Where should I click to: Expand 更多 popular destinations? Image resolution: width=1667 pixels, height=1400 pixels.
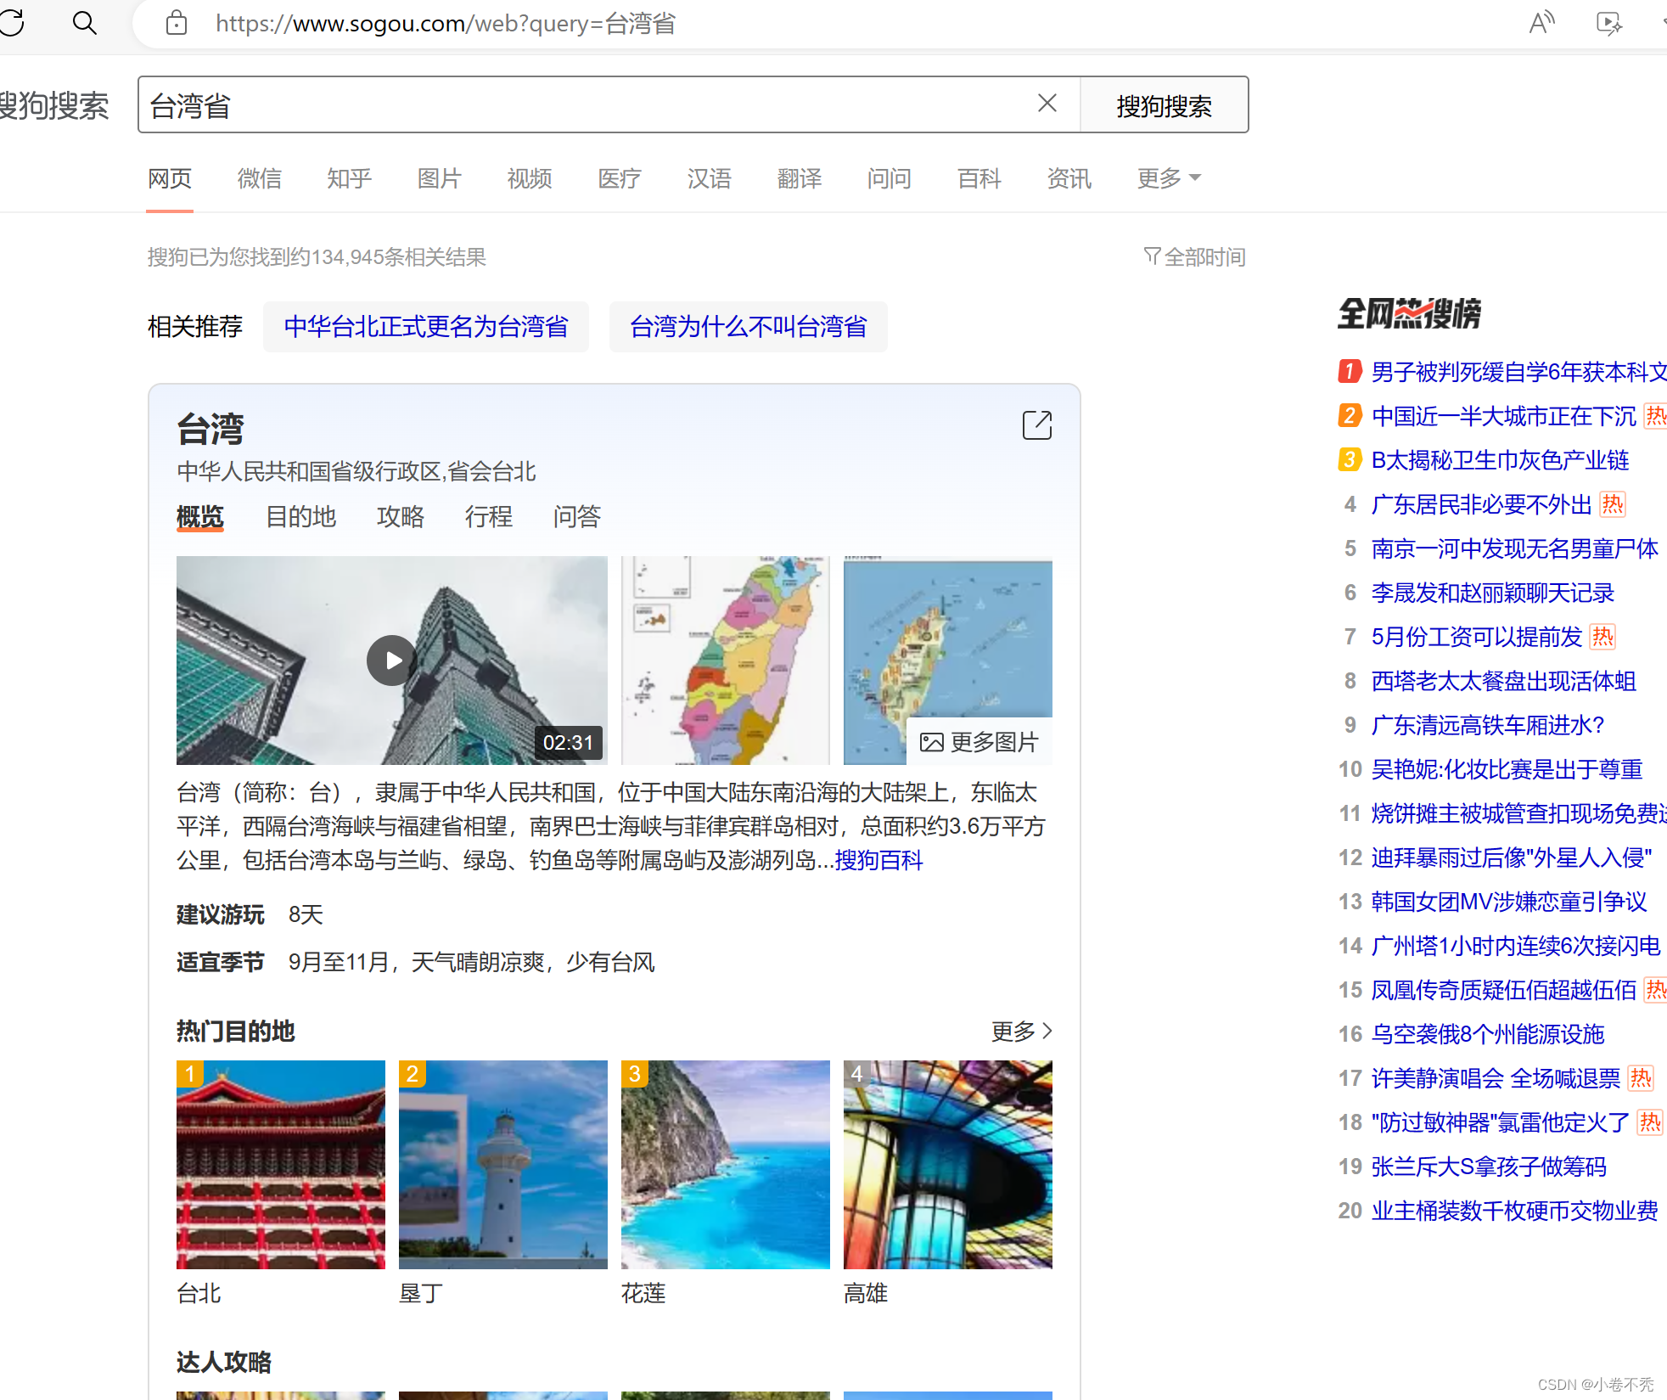1022,1031
